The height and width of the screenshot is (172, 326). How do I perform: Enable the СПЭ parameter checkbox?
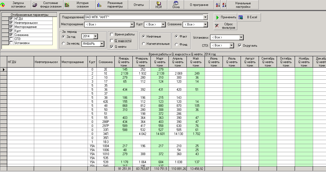[x=11, y=39]
